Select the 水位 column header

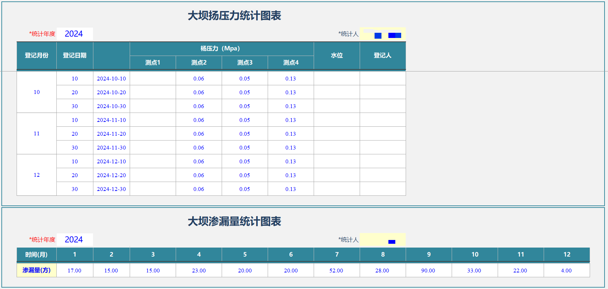tap(337, 56)
